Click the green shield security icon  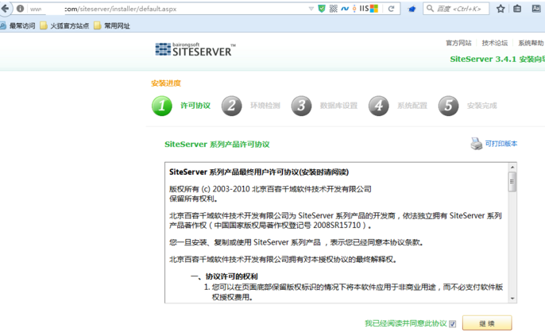point(322,8)
